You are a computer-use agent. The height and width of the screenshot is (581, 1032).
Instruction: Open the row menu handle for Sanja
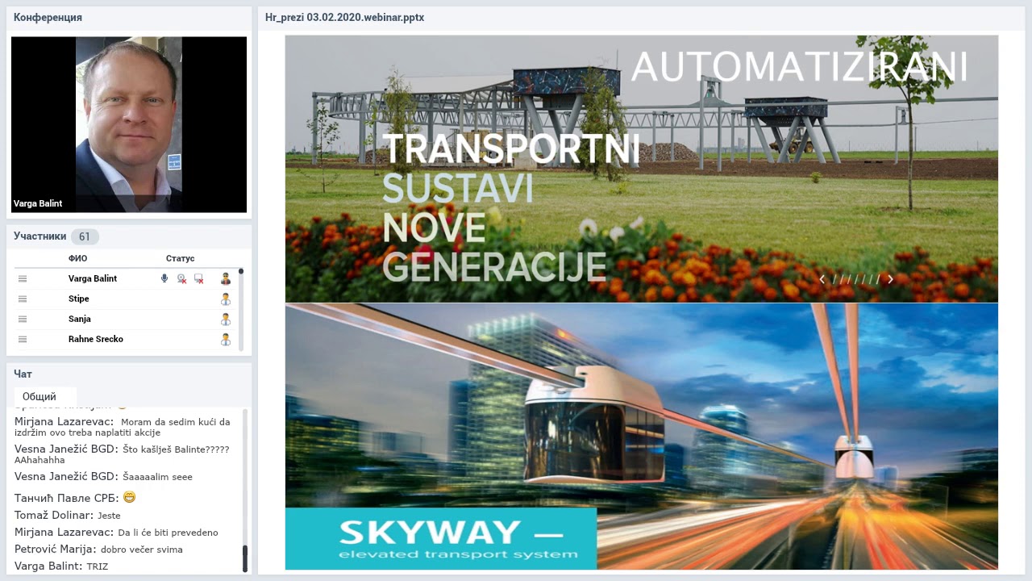(x=23, y=319)
